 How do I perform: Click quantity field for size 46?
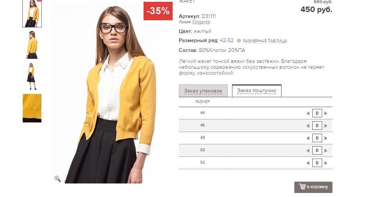(x=317, y=126)
